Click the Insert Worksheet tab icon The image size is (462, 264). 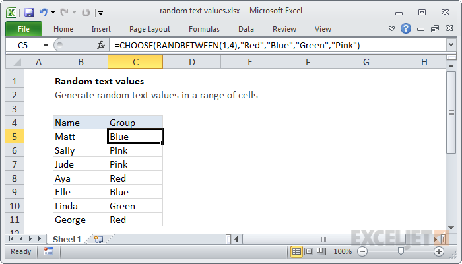click(x=98, y=238)
